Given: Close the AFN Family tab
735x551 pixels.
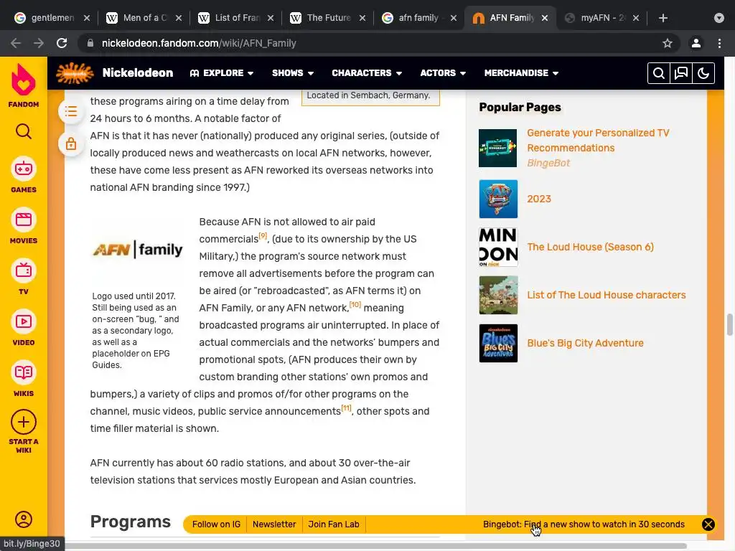Looking at the screenshot, I should click(x=545, y=18).
